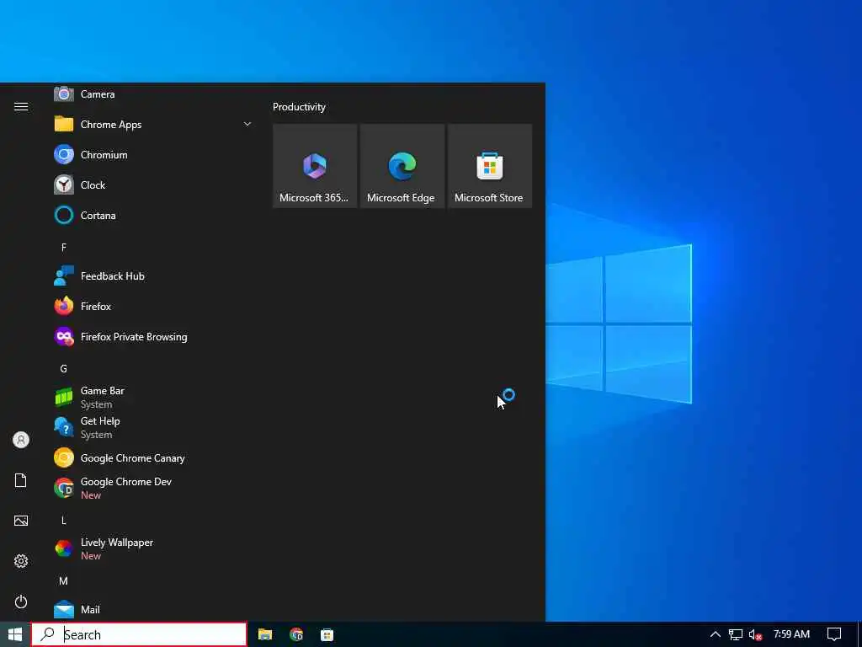
Task: Click the Windows Start button
Action: point(15,634)
